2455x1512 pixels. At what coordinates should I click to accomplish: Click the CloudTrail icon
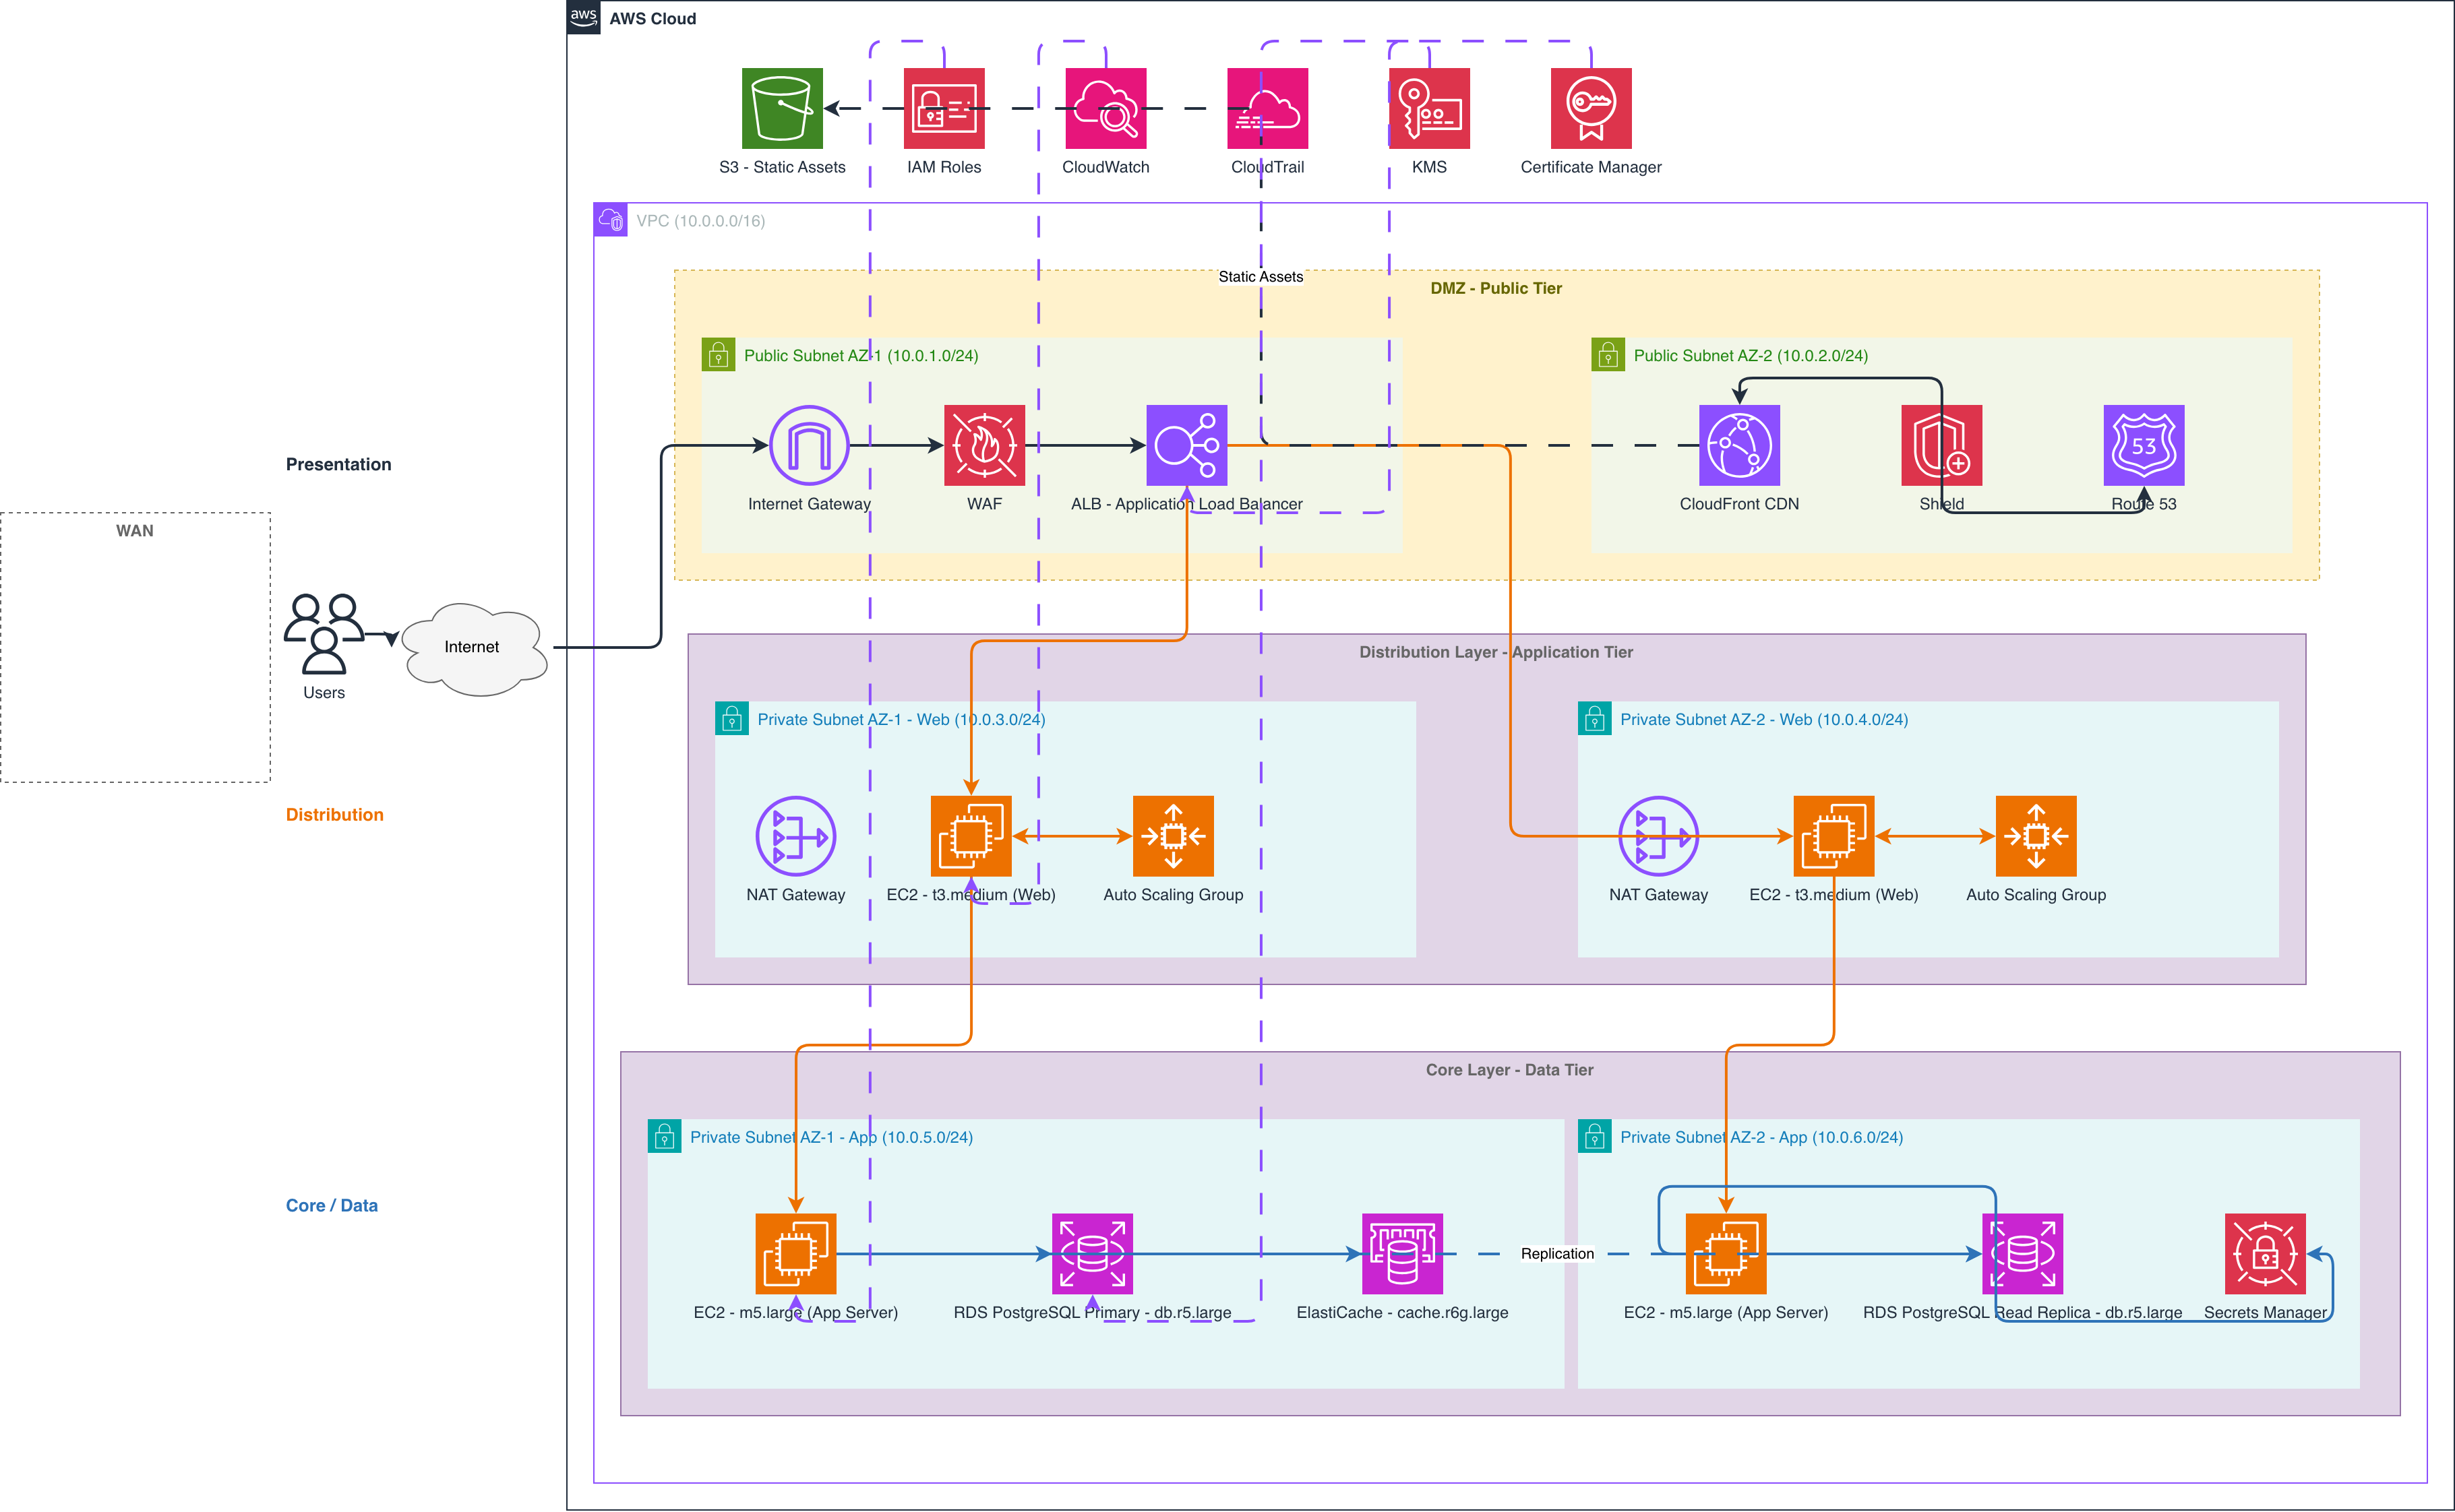coord(1267,108)
